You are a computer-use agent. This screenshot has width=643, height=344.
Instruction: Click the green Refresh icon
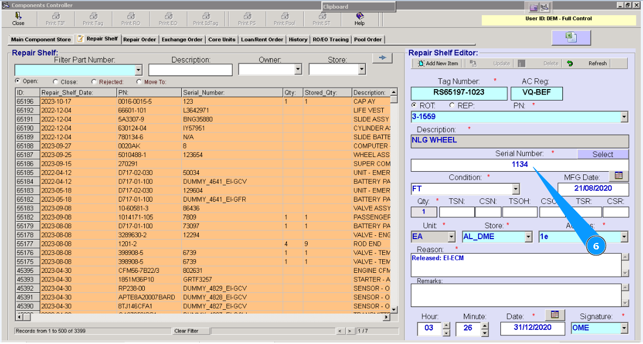[570, 64]
